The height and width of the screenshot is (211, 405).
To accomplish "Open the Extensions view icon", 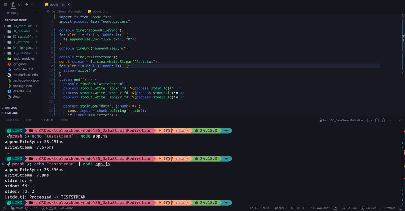I will coord(26,5).
